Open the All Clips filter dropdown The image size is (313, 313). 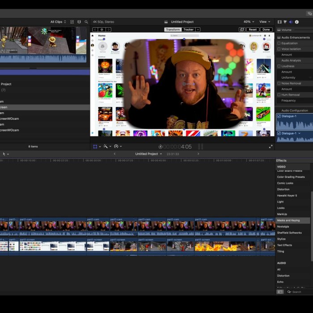(58, 22)
